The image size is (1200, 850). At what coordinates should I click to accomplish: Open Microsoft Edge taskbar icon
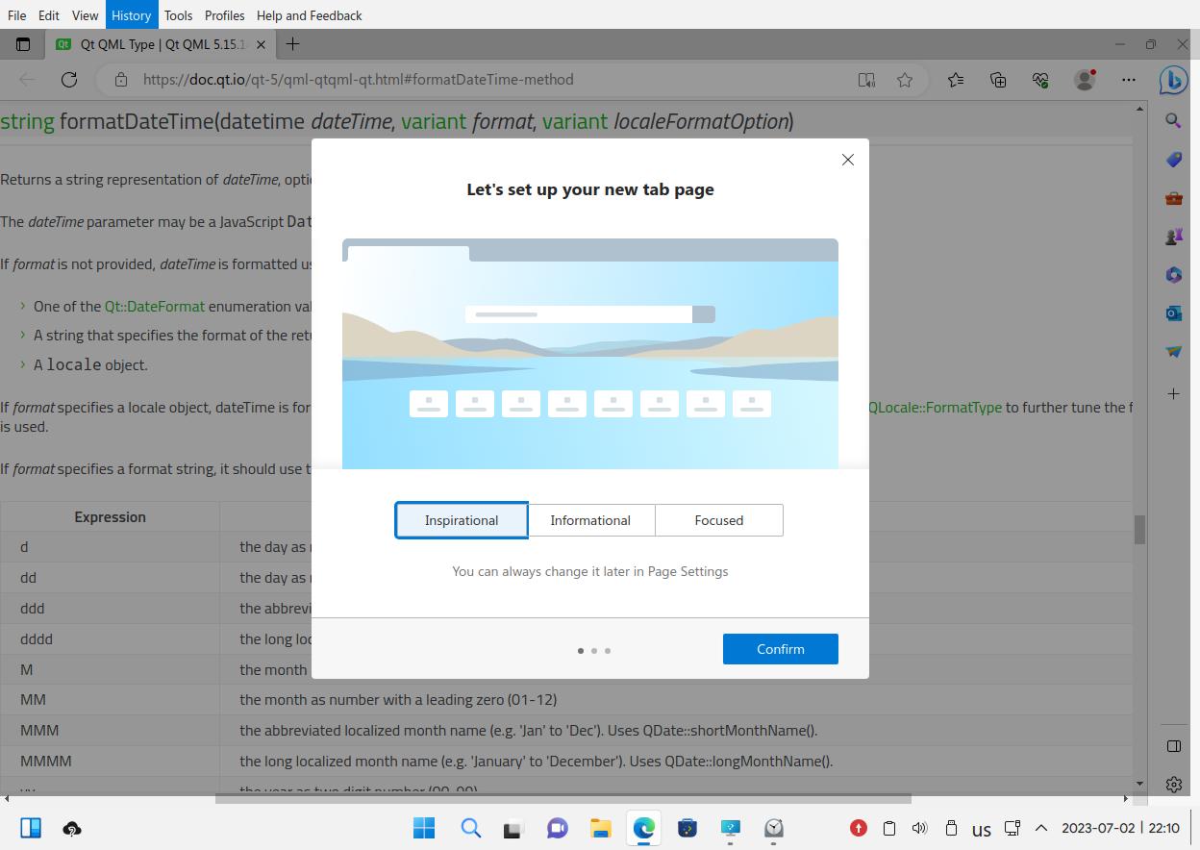click(x=644, y=828)
